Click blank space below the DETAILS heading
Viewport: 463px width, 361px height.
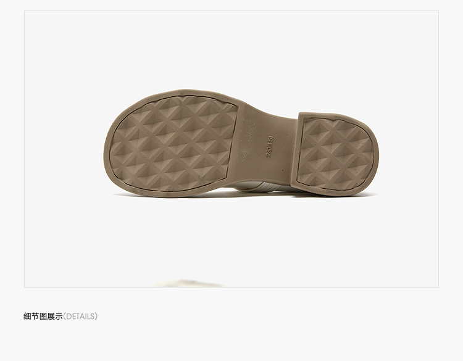231,342
